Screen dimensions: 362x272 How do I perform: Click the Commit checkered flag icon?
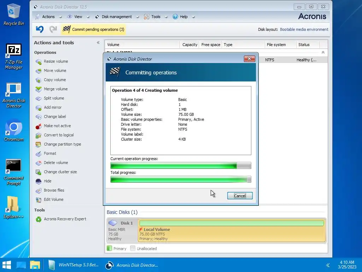[67, 29]
